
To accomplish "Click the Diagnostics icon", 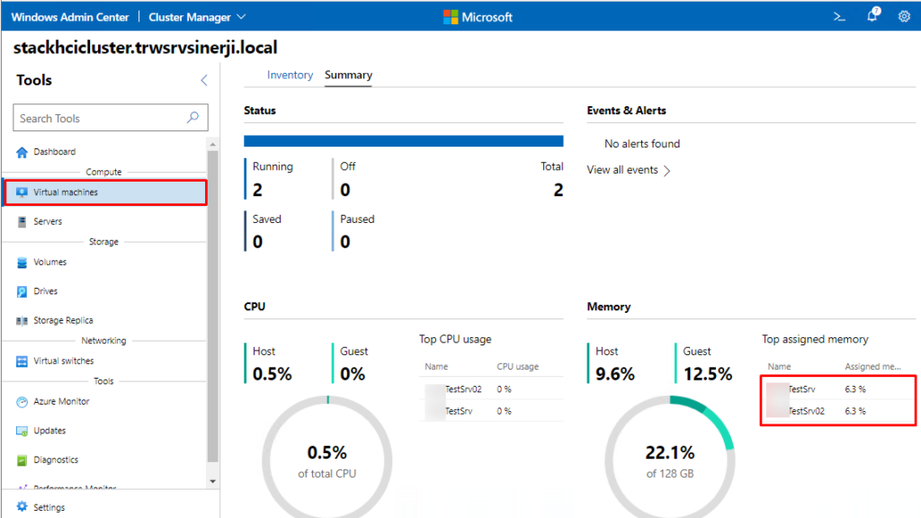I will click(x=22, y=460).
